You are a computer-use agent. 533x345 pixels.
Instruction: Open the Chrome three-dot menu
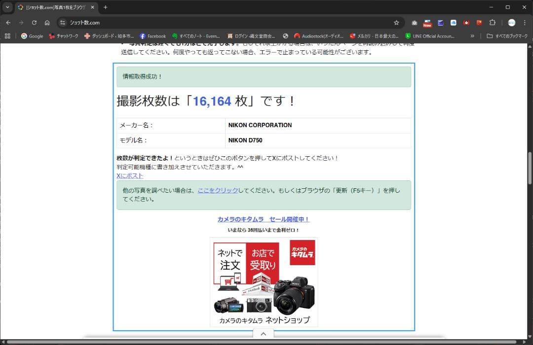pyautogui.click(x=525, y=23)
